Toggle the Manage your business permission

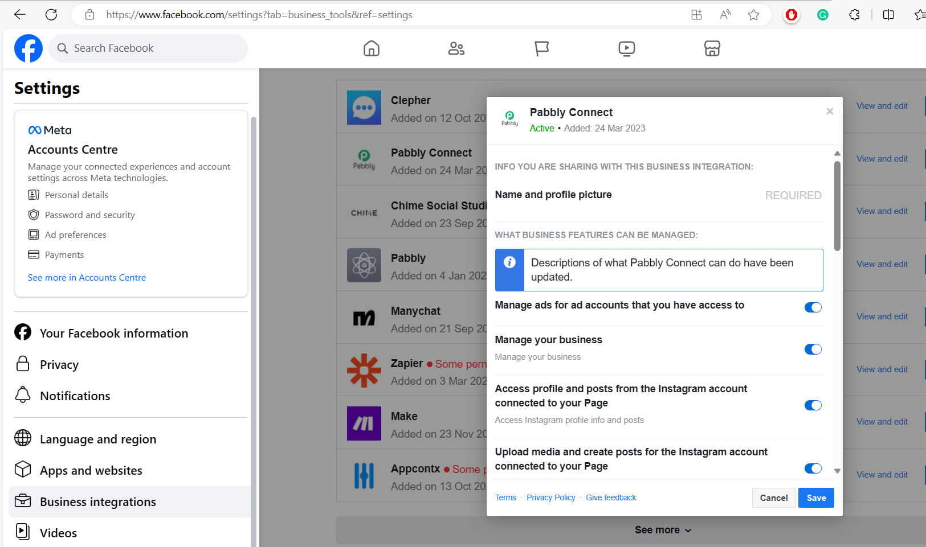[813, 349]
